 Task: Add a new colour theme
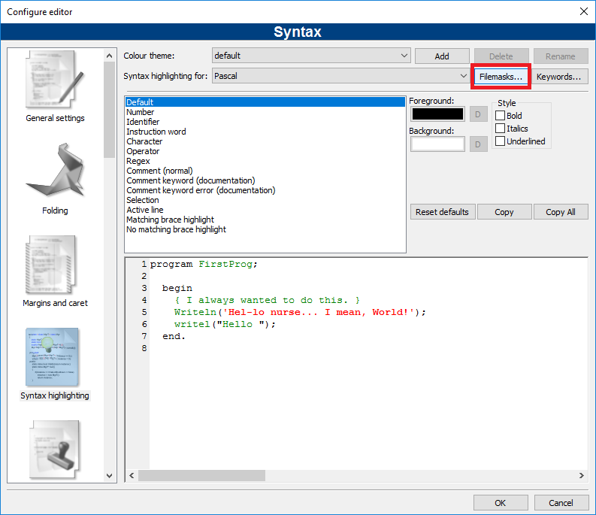(x=442, y=56)
